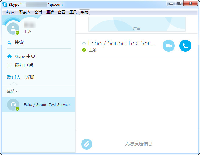
Task: Click Echo / Sound Test Ser... header title
Action: (x=121, y=43)
